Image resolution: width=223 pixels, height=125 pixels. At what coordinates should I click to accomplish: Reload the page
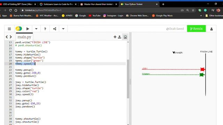[x=10, y=10]
